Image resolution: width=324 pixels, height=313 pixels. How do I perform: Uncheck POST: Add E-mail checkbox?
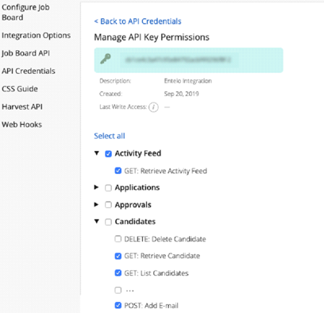(x=118, y=305)
